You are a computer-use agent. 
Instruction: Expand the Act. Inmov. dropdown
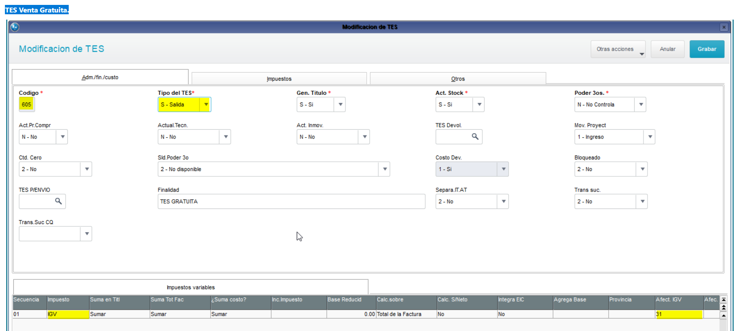(x=365, y=137)
